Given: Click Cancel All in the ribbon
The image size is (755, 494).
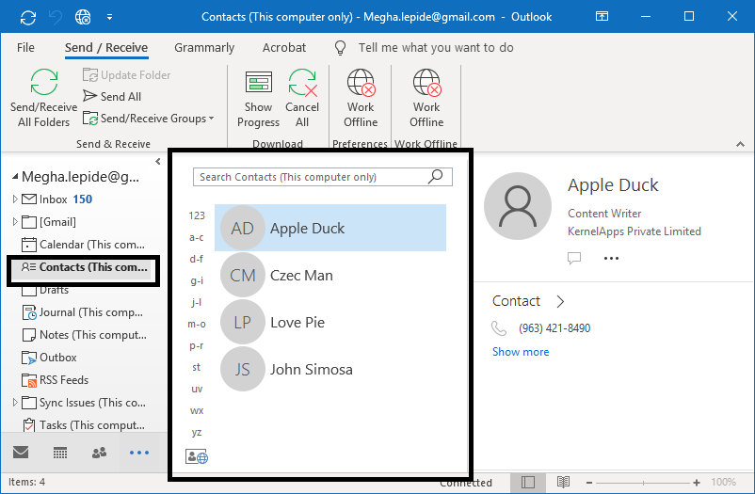Looking at the screenshot, I should point(302,98).
